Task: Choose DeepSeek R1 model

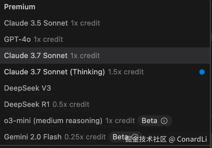Action: (x=27, y=105)
